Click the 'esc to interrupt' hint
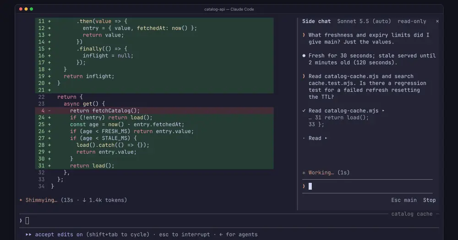Image resolution: width=458 pixels, height=240 pixels. pos(184,235)
